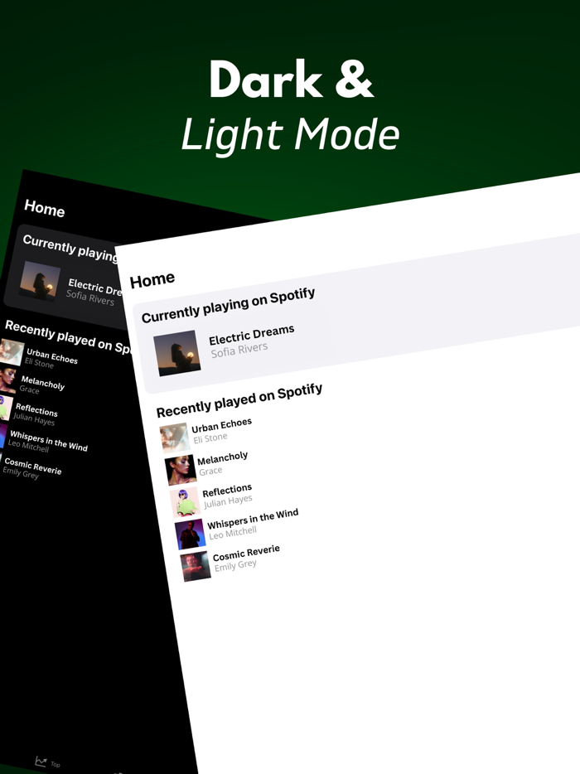Open Electric Dreams album art in dark mode
The height and width of the screenshot is (774, 580).
pos(40,281)
